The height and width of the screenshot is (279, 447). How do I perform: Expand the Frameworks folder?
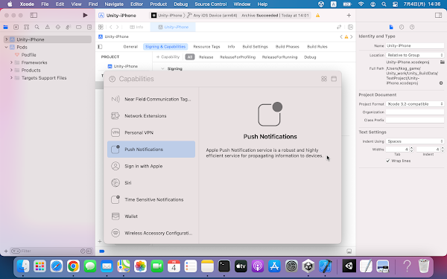tap(11, 62)
